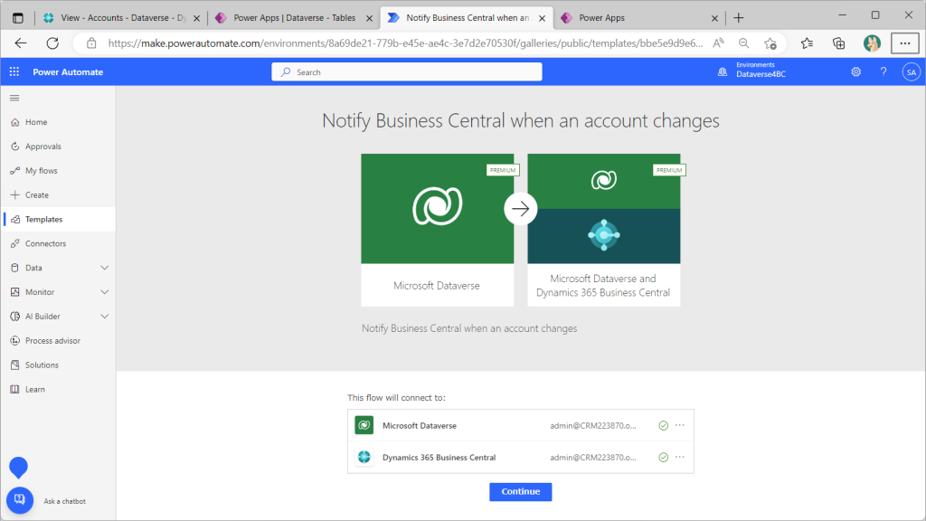Open the browser Favorites list
Viewport: 926px width, 521px height.
(807, 43)
